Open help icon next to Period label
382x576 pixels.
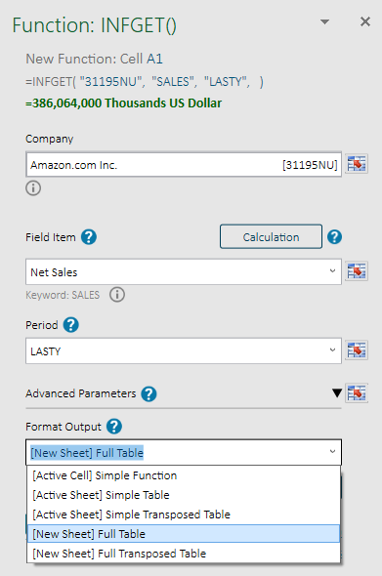pos(71,325)
